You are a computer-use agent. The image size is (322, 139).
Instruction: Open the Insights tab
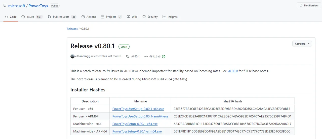170,17
